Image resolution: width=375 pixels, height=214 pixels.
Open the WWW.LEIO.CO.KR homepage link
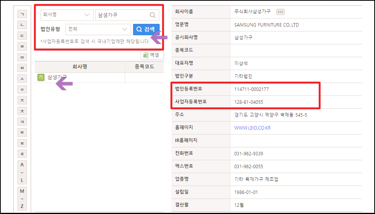[252, 128]
